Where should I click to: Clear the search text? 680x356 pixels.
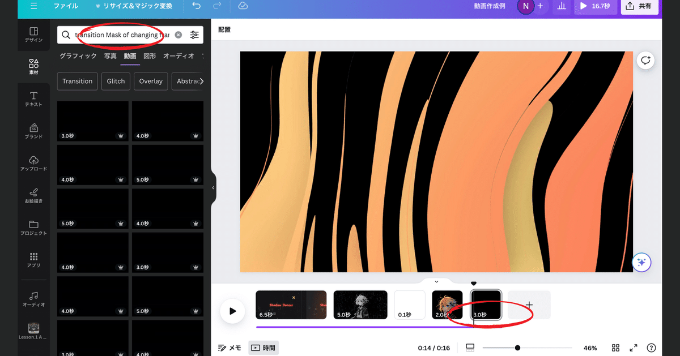(x=178, y=35)
